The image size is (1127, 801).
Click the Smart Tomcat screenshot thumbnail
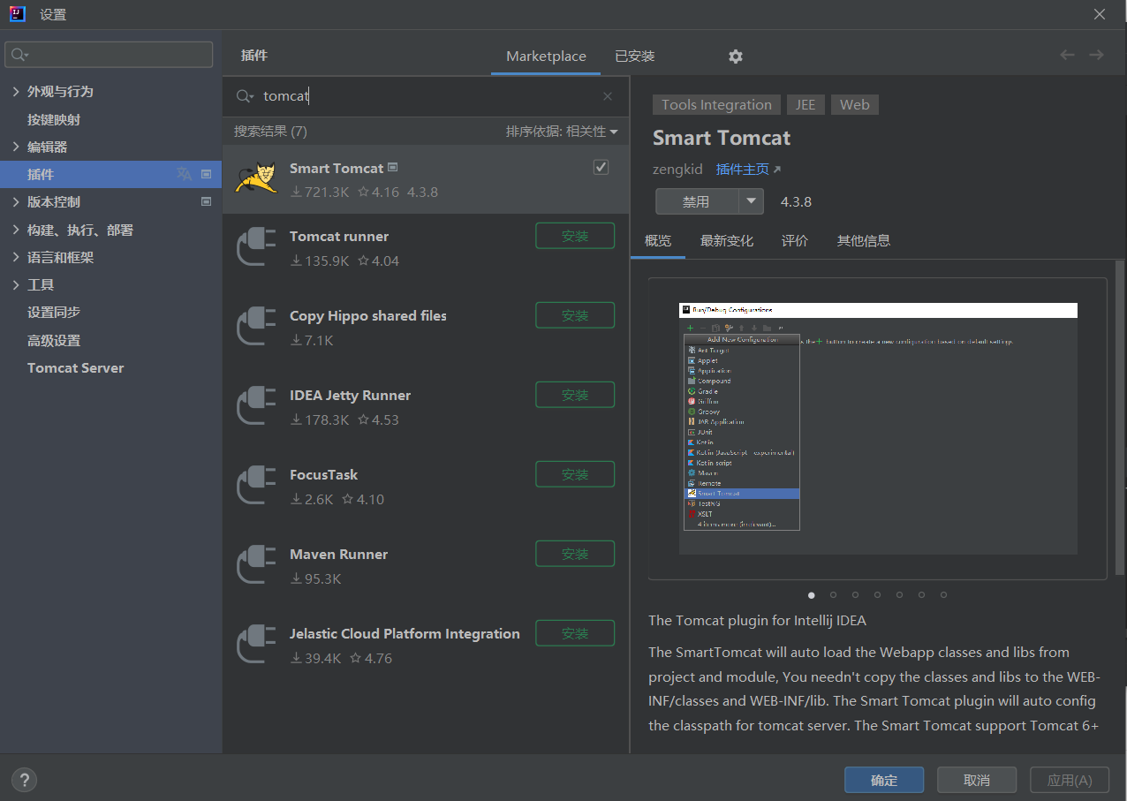[x=877, y=428]
